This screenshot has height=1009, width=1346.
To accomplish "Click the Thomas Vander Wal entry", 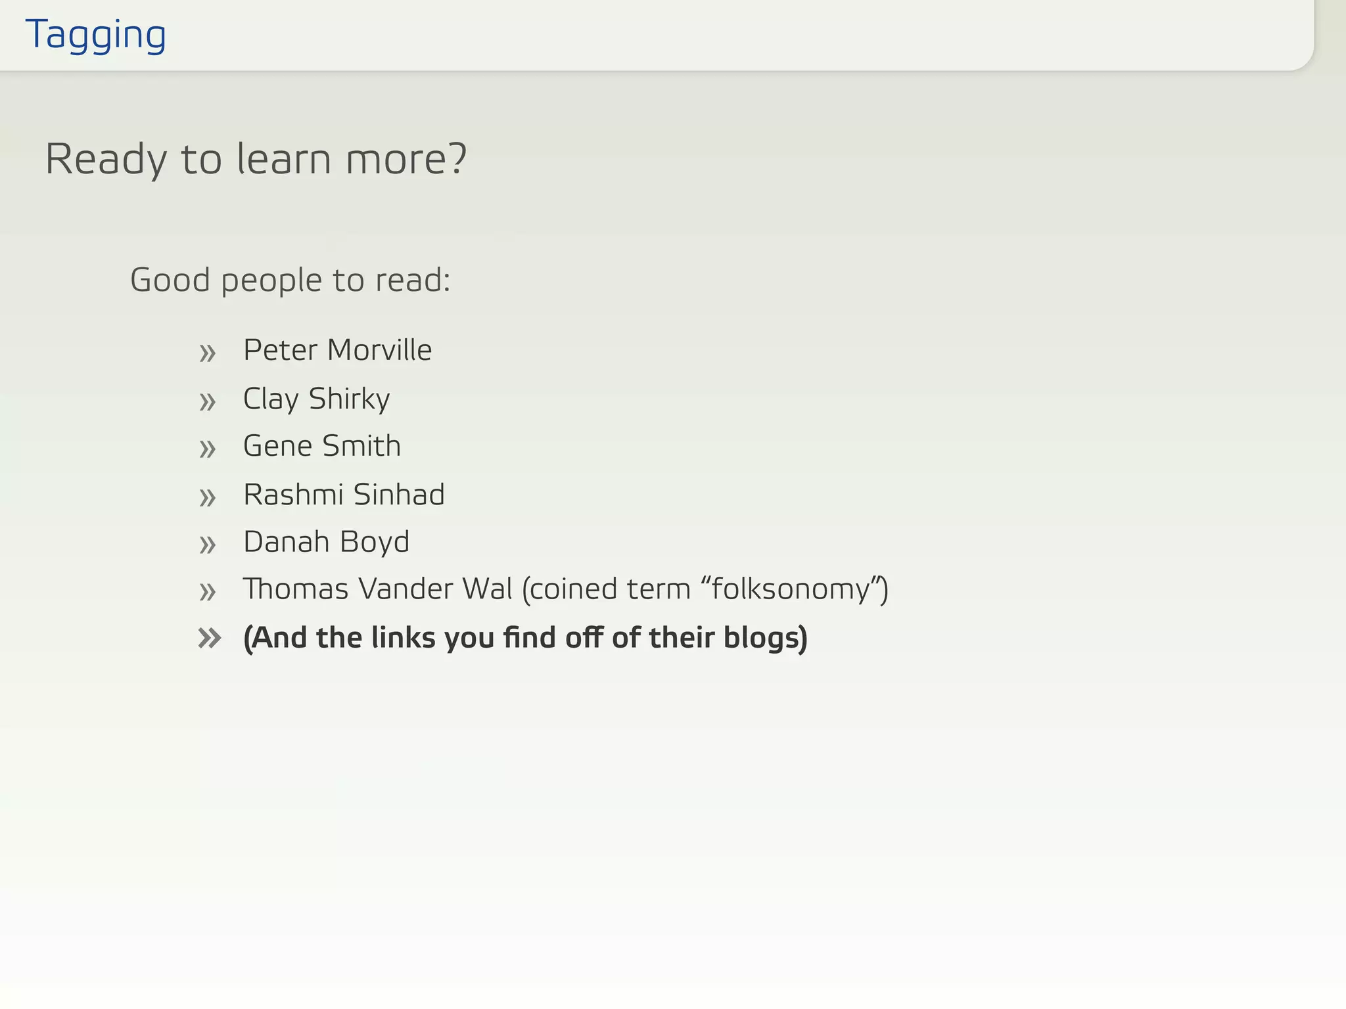I will (566, 589).
